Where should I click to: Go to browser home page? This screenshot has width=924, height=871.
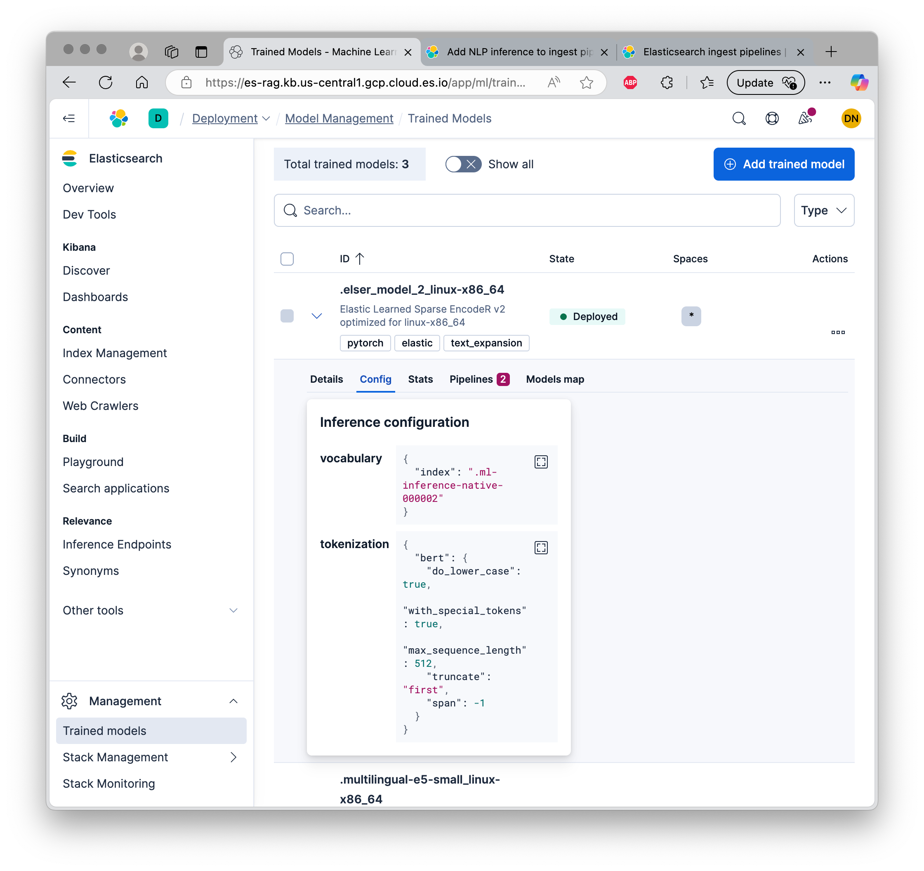pyautogui.click(x=142, y=83)
